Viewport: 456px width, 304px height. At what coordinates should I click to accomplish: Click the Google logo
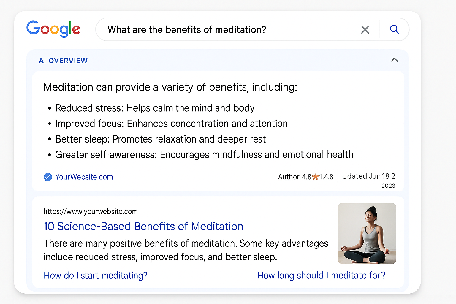[53, 29]
